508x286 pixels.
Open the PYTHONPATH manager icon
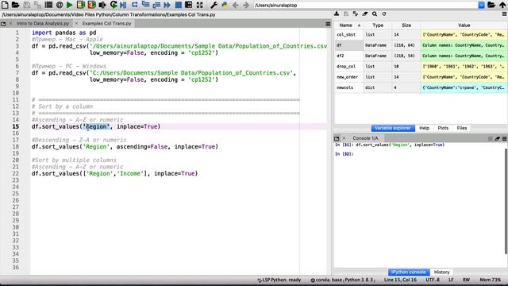click(x=225, y=5)
